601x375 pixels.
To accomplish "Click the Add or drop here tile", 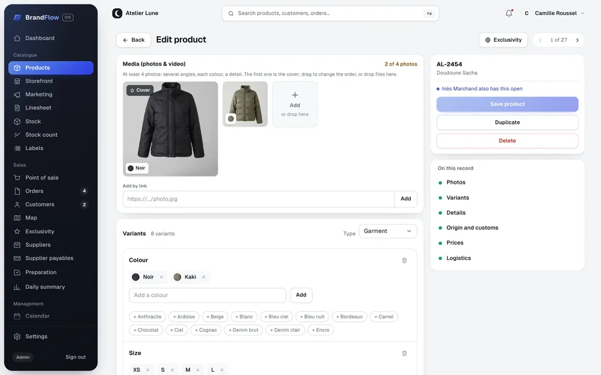I will (x=295, y=104).
